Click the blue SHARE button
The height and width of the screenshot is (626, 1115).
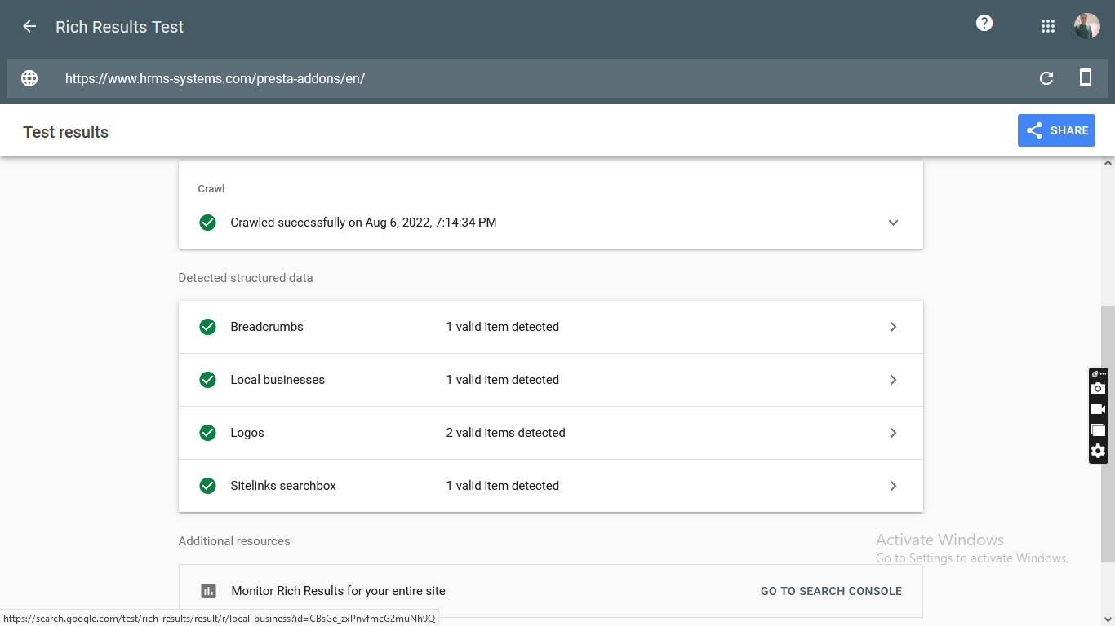1056,130
